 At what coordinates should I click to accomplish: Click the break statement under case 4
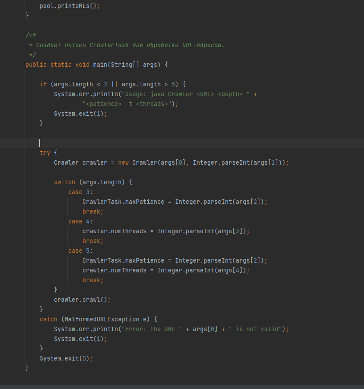tap(93, 241)
